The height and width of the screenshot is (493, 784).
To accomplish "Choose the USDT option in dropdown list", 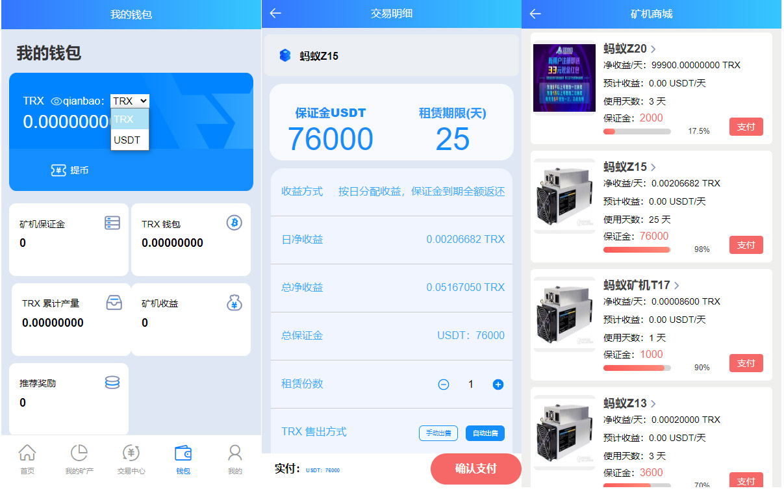I will pyautogui.click(x=130, y=140).
